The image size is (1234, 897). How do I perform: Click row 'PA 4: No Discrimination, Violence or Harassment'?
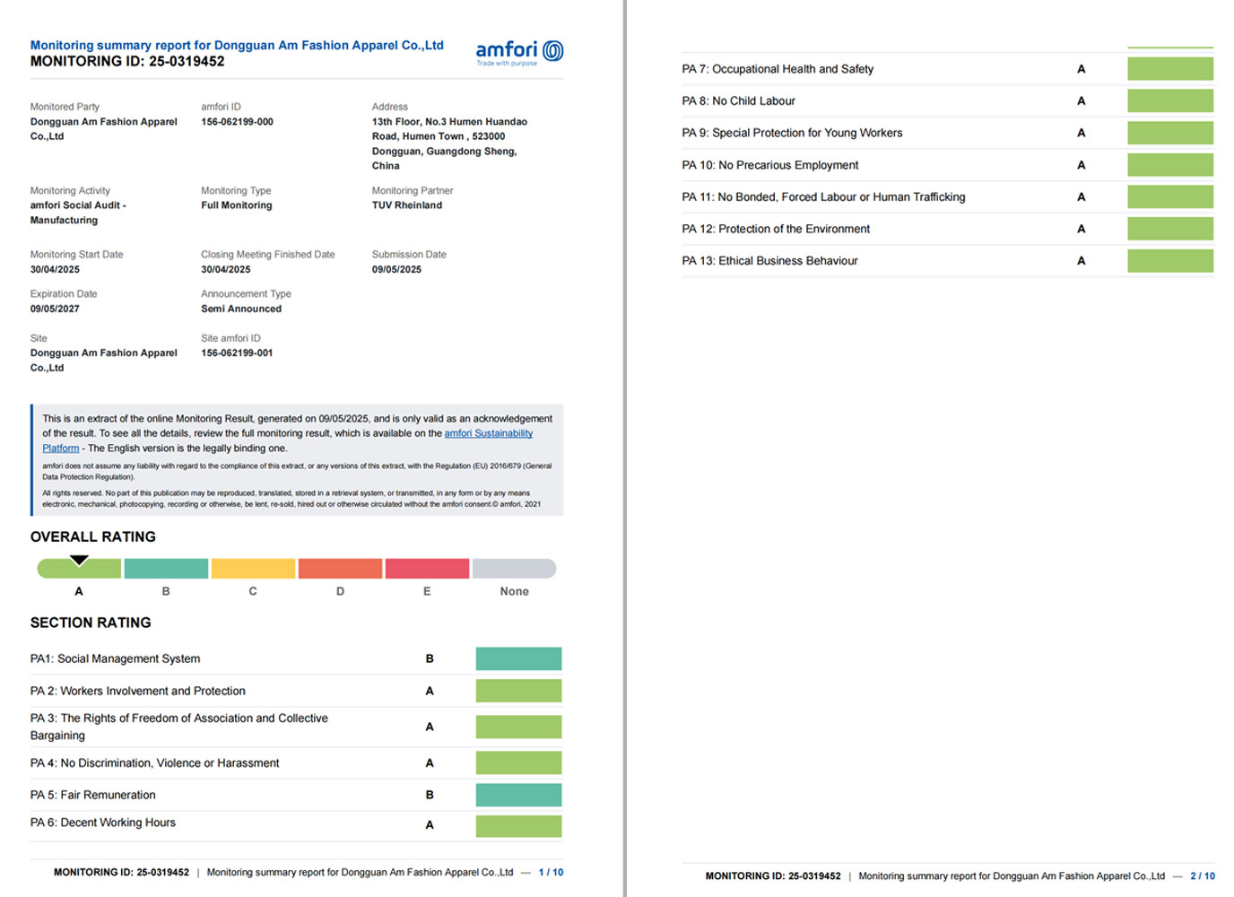click(296, 763)
